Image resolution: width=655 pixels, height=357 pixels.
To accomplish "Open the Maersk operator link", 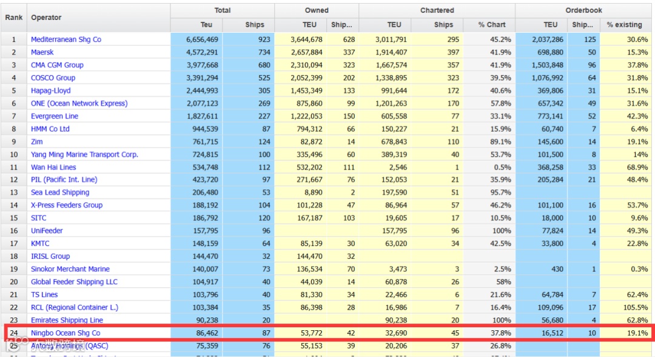I will pos(42,52).
